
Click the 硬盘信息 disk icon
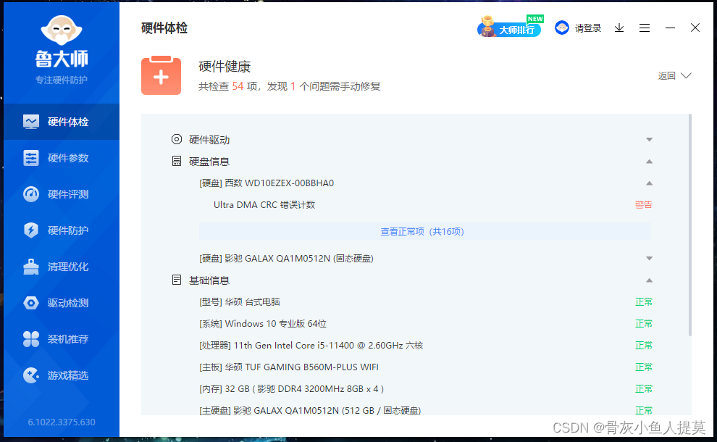point(177,161)
